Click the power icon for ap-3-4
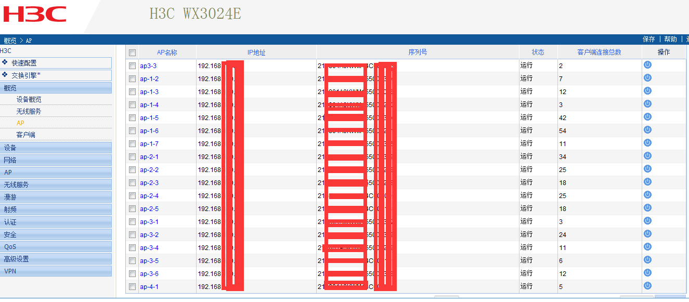The height and width of the screenshot is (302, 689). [647, 247]
